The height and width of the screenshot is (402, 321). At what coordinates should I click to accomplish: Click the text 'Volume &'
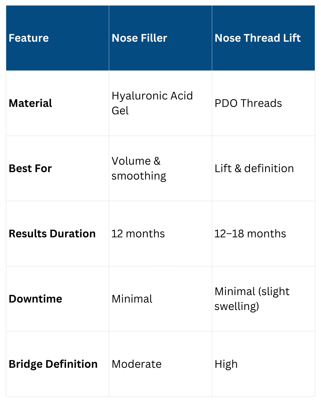tap(136, 161)
